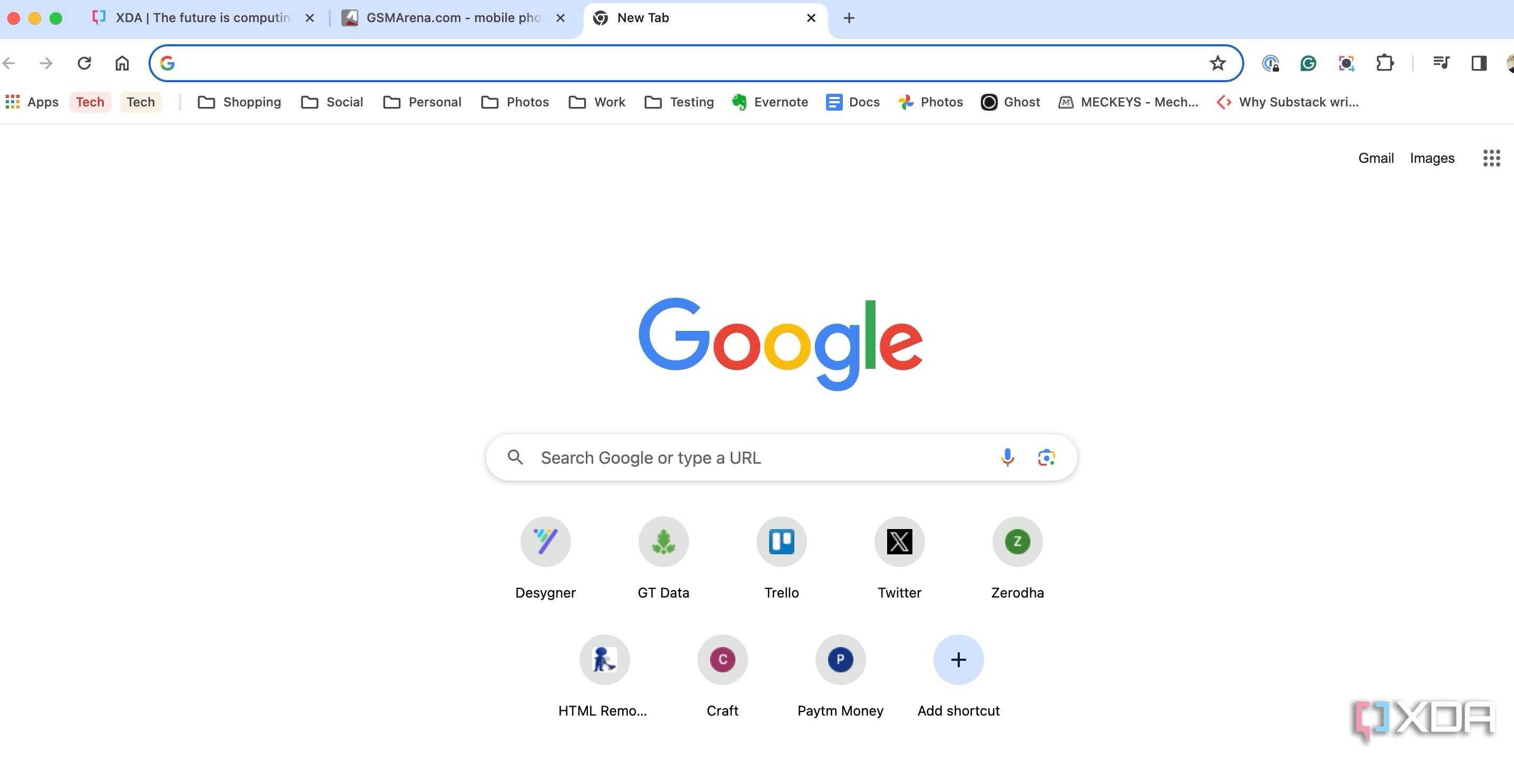Open the orange Tech tab group
Viewport: 1514px width, 763px height.
pyautogui.click(x=141, y=102)
